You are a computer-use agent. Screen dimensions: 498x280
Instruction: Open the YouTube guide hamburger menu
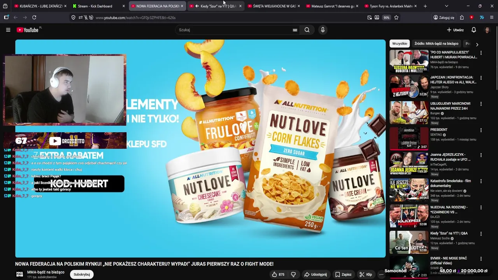tap(8, 30)
